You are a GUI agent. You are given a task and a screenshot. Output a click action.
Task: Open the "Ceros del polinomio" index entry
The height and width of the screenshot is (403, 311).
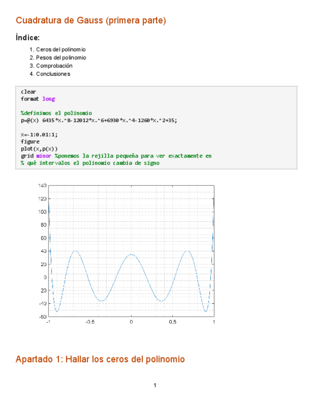tap(61, 49)
